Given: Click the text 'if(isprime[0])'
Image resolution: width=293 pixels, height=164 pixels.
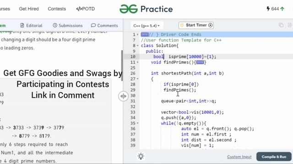Looking at the screenshot, I should pyautogui.click(x=181, y=84).
